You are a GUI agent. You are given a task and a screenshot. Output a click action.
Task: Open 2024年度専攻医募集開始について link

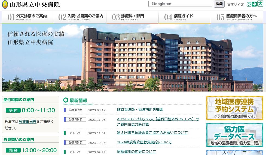pyautogui.click(x=144, y=142)
